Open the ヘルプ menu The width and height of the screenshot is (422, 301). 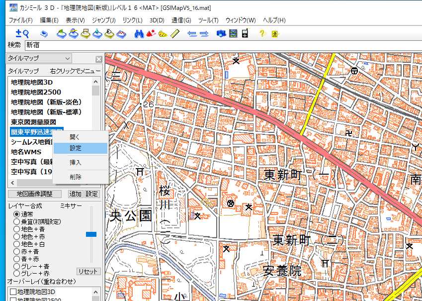[274, 20]
